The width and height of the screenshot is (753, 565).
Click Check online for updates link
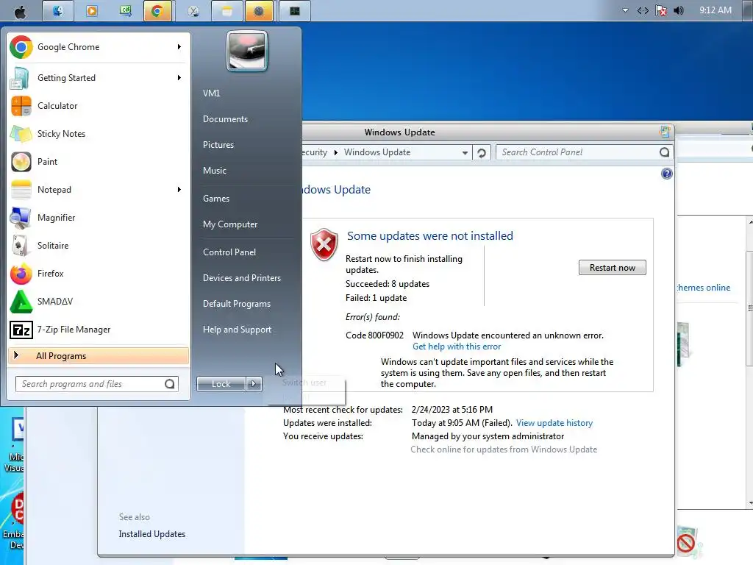coord(504,449)
